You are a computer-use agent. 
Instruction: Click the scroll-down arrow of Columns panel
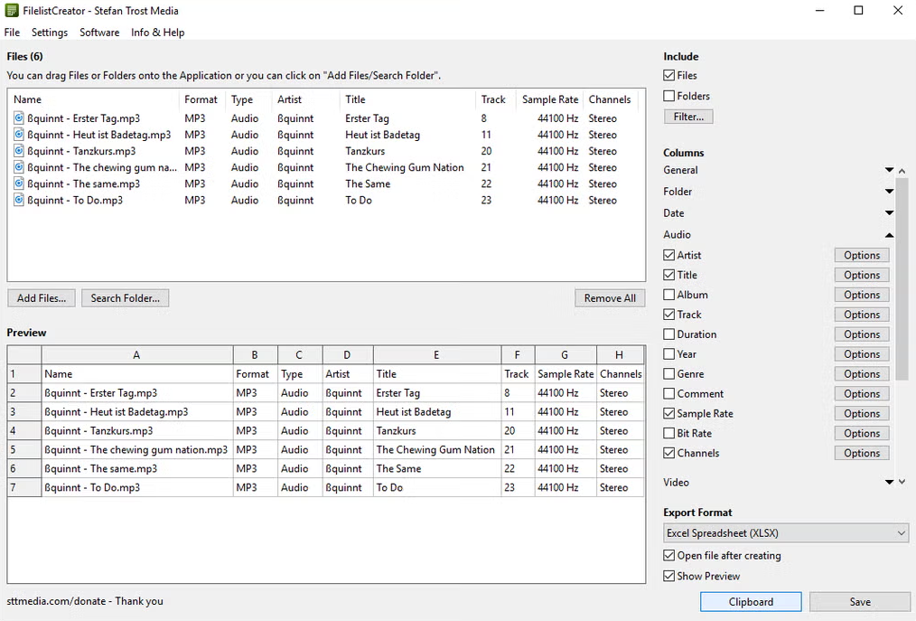coord(902,482)
